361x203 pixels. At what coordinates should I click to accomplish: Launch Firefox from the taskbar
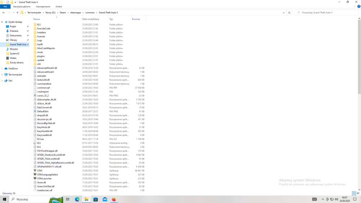coord(114,199)
